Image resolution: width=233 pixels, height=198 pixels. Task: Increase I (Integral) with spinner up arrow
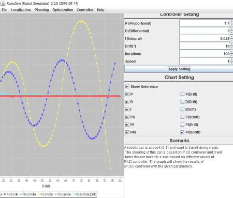[x=231, y=37]
